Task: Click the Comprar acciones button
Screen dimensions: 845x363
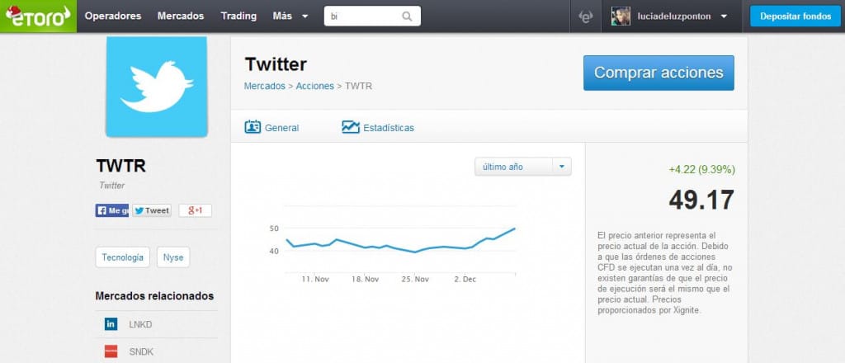Action: (659, 73)
